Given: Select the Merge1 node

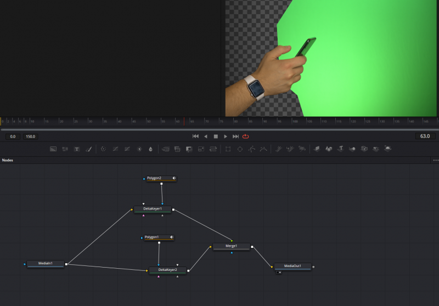Looking at the screenshot, I should tap(231, 246).
